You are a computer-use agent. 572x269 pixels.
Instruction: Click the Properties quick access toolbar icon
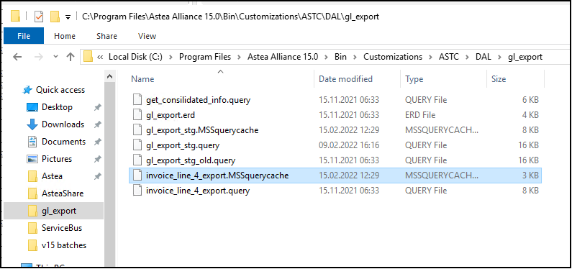[x=39, y=17]
